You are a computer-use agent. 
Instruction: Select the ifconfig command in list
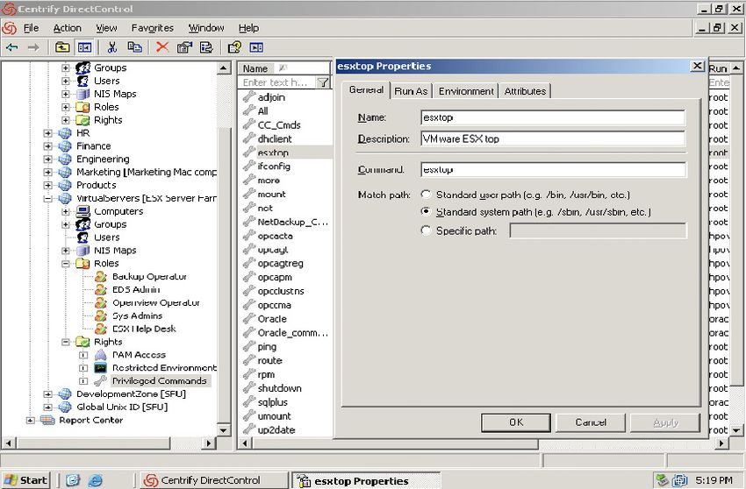pyautogui.click(x=274, y=167)
